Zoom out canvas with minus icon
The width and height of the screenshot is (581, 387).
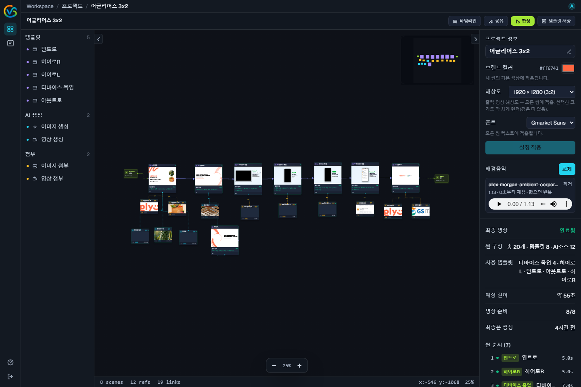(x=274, y=366)
